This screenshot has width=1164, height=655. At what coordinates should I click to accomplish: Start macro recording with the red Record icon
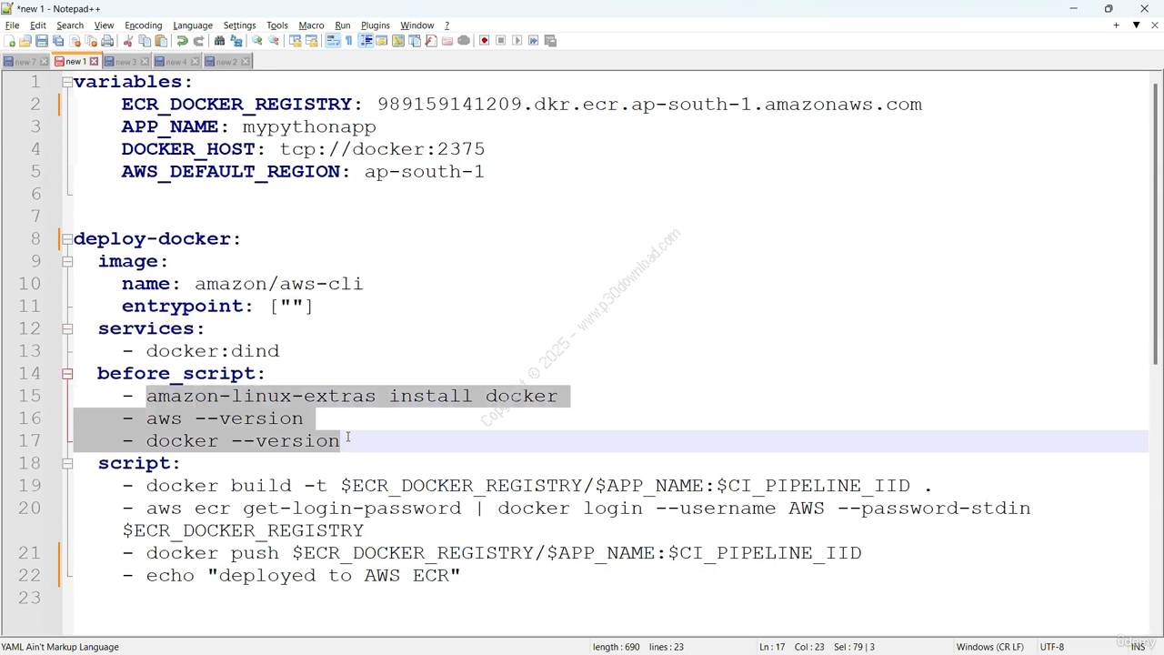pyautogui.click(x=484, y=41)
